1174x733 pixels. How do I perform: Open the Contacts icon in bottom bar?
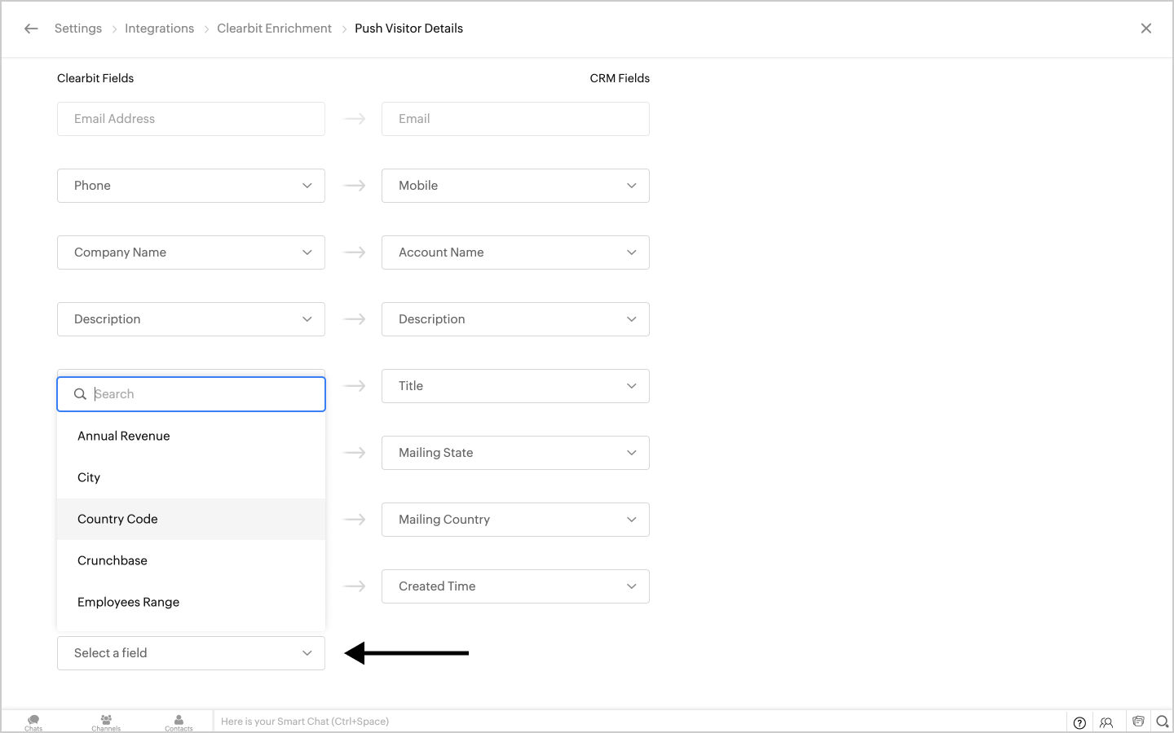click(x=179, y=722)
